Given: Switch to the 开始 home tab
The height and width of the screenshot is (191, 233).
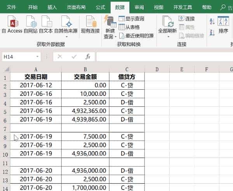Looking at the screenshot, I should click(33, 7).
